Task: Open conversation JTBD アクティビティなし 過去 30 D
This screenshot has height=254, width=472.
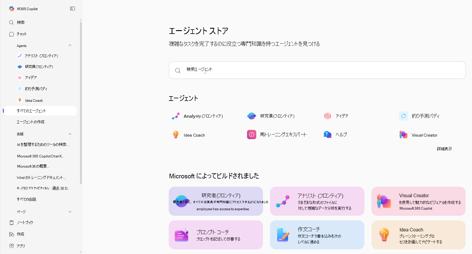Action: pyautogui.click(x=43, y=188)
